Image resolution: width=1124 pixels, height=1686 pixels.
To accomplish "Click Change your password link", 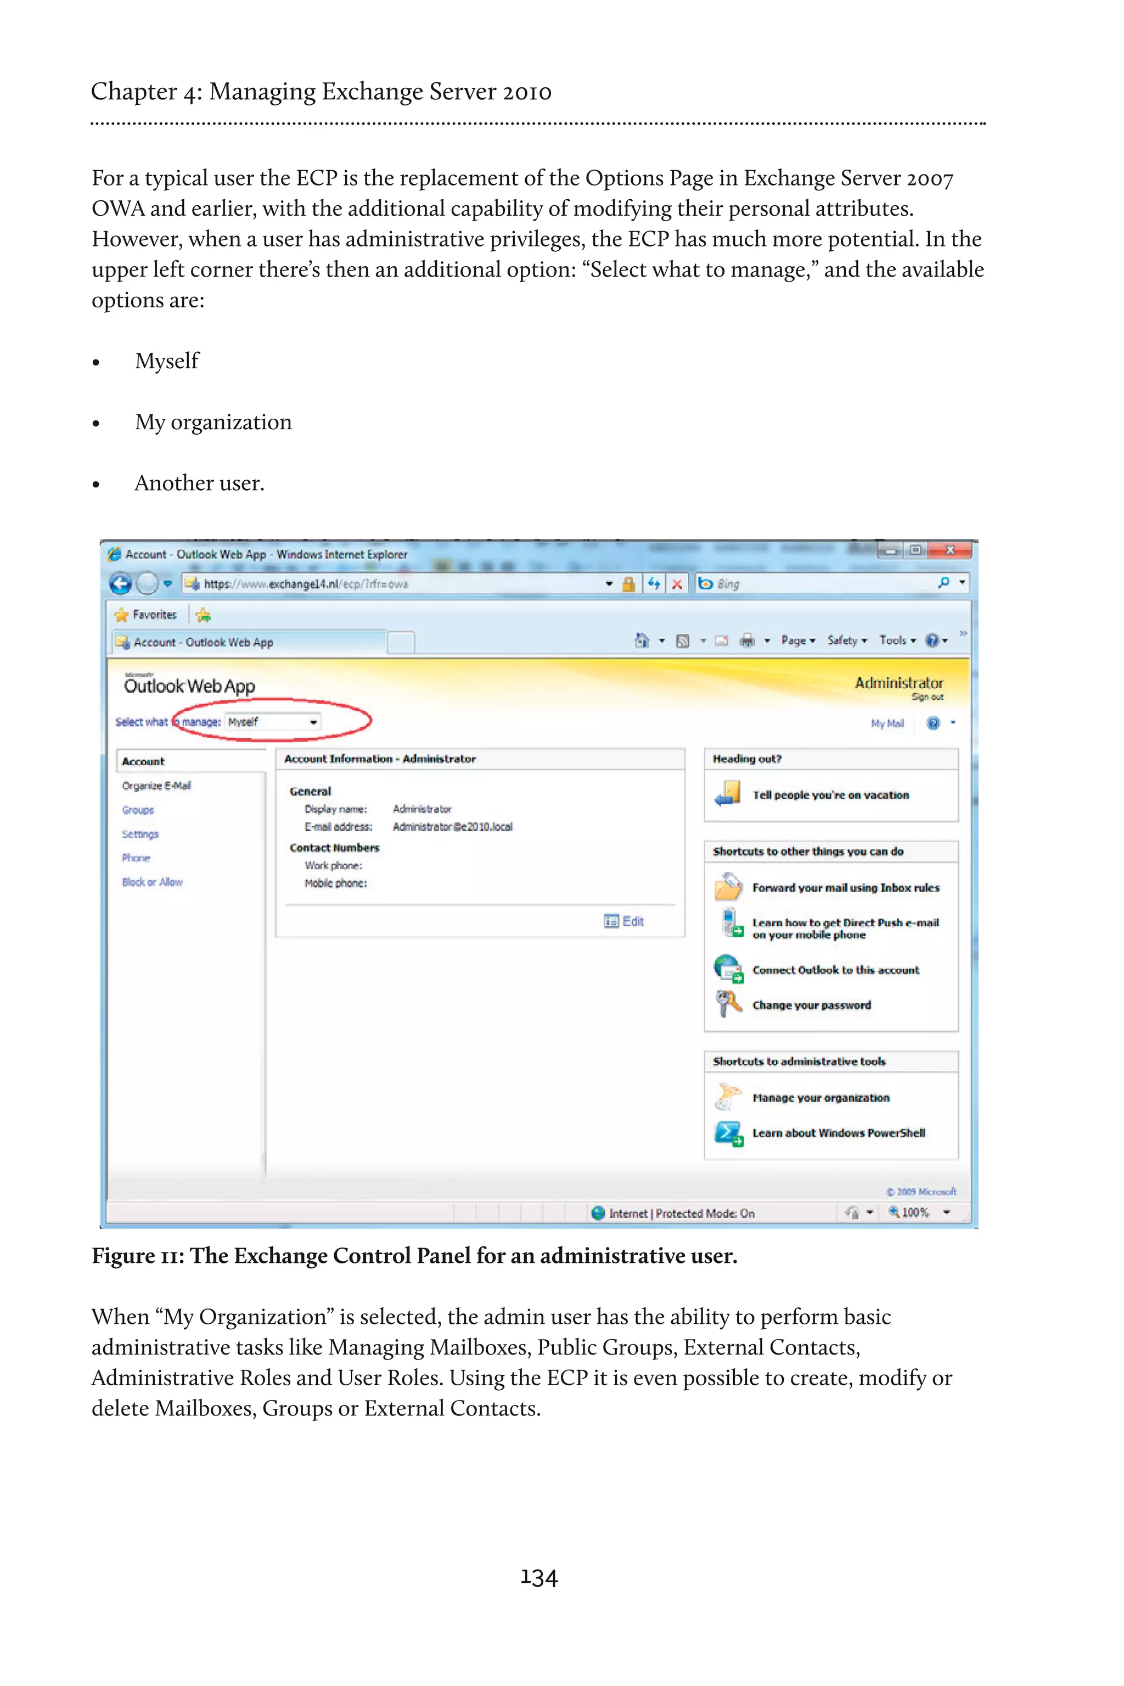I will tap(812, 1005).
